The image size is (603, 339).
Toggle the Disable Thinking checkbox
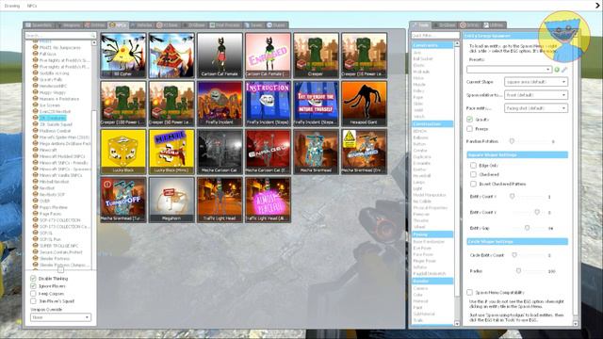[x=34, y=279]
